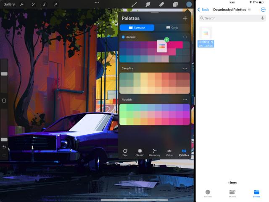Select the Selection S-shaped tool

click(x=45, y=4)
